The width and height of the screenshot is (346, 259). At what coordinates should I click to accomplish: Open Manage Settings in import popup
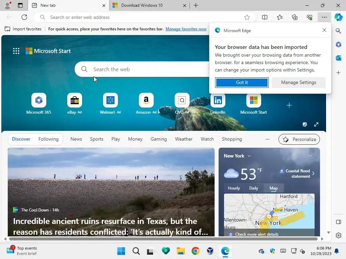pos(299,82)
